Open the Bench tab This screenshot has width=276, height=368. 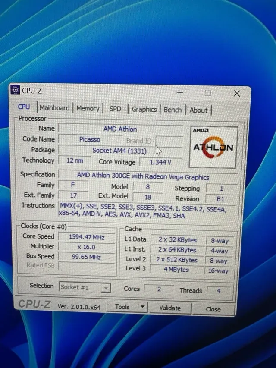point(173,110)
